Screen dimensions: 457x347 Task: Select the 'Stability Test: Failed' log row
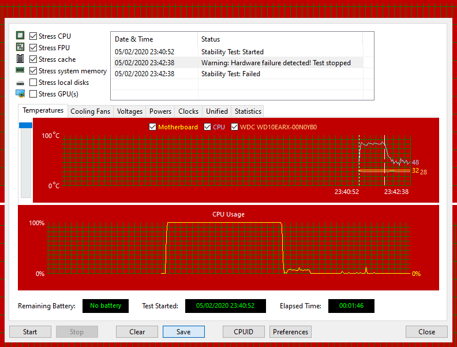point(242,74)
